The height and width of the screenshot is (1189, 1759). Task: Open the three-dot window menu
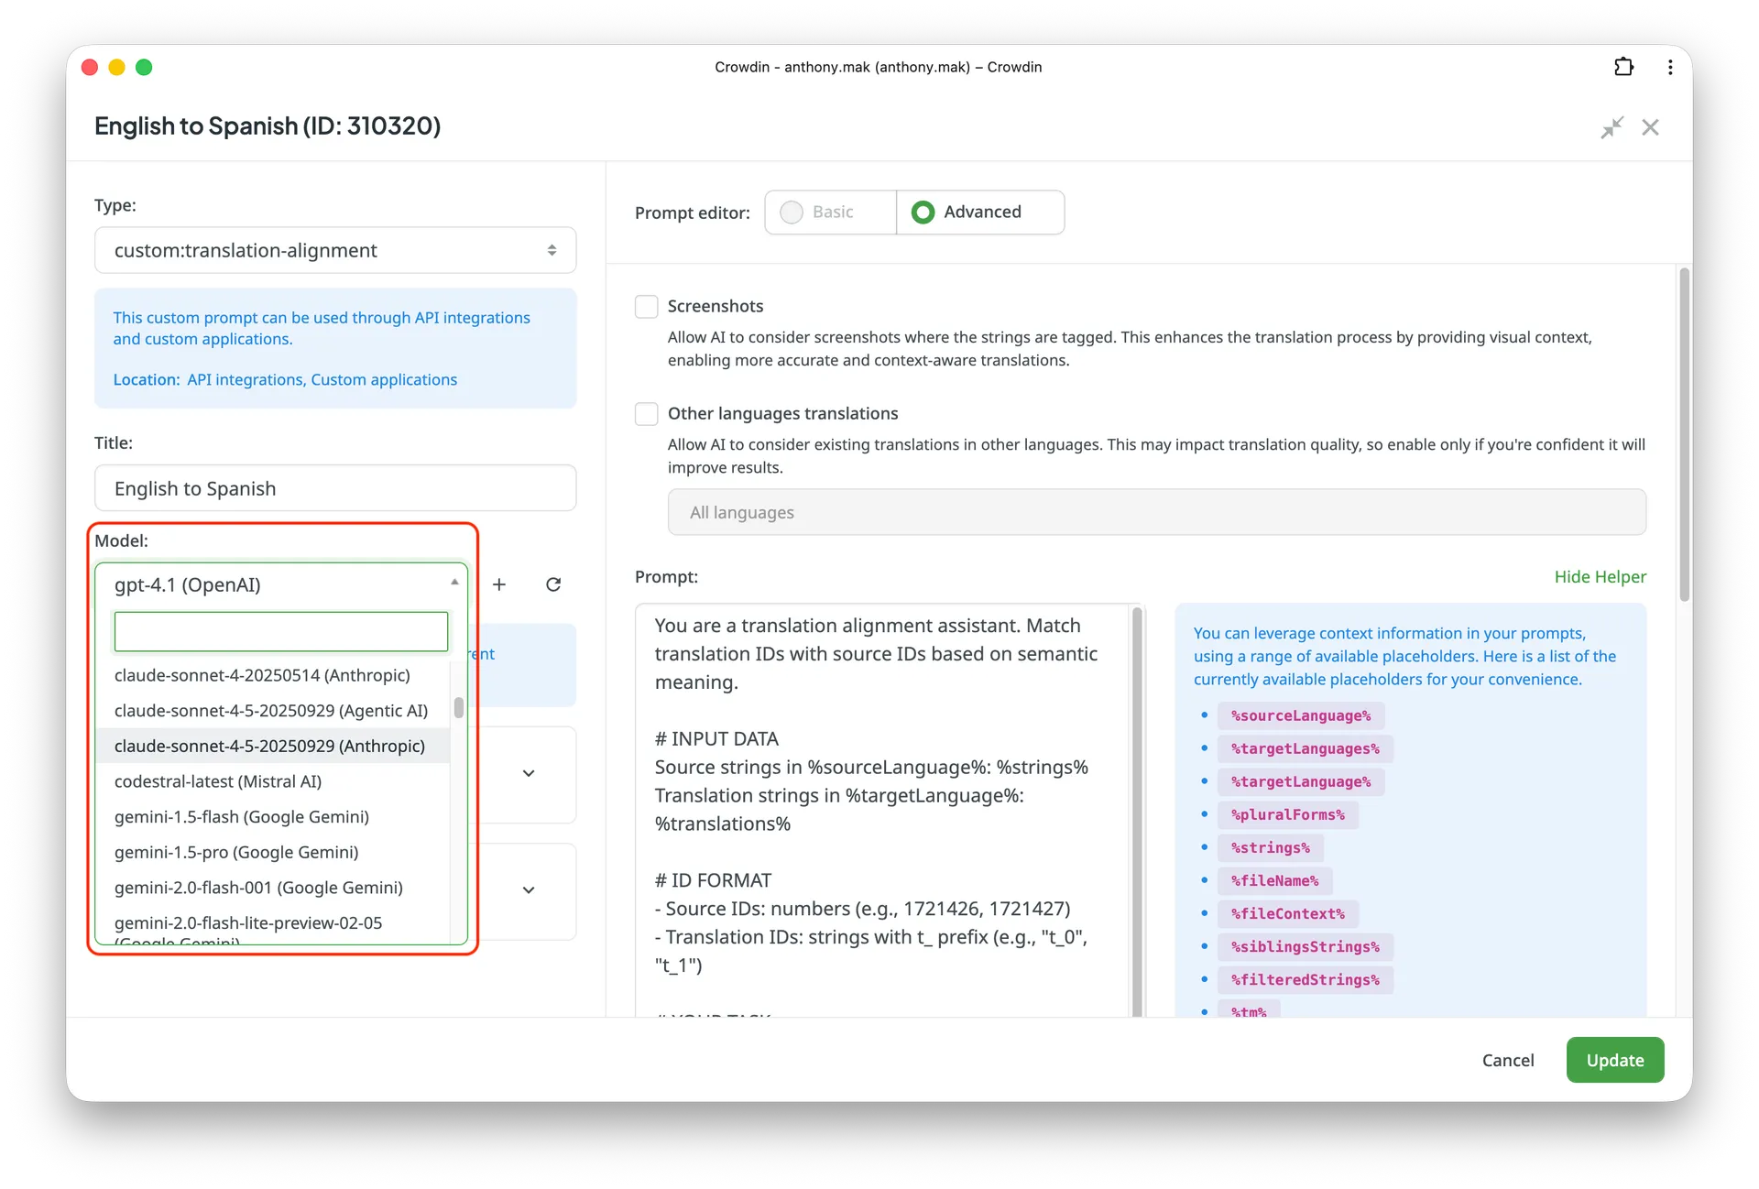tap(1670, 67)
